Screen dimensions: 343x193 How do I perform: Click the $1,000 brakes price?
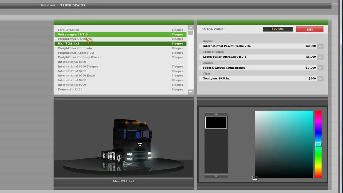(311, 68)
